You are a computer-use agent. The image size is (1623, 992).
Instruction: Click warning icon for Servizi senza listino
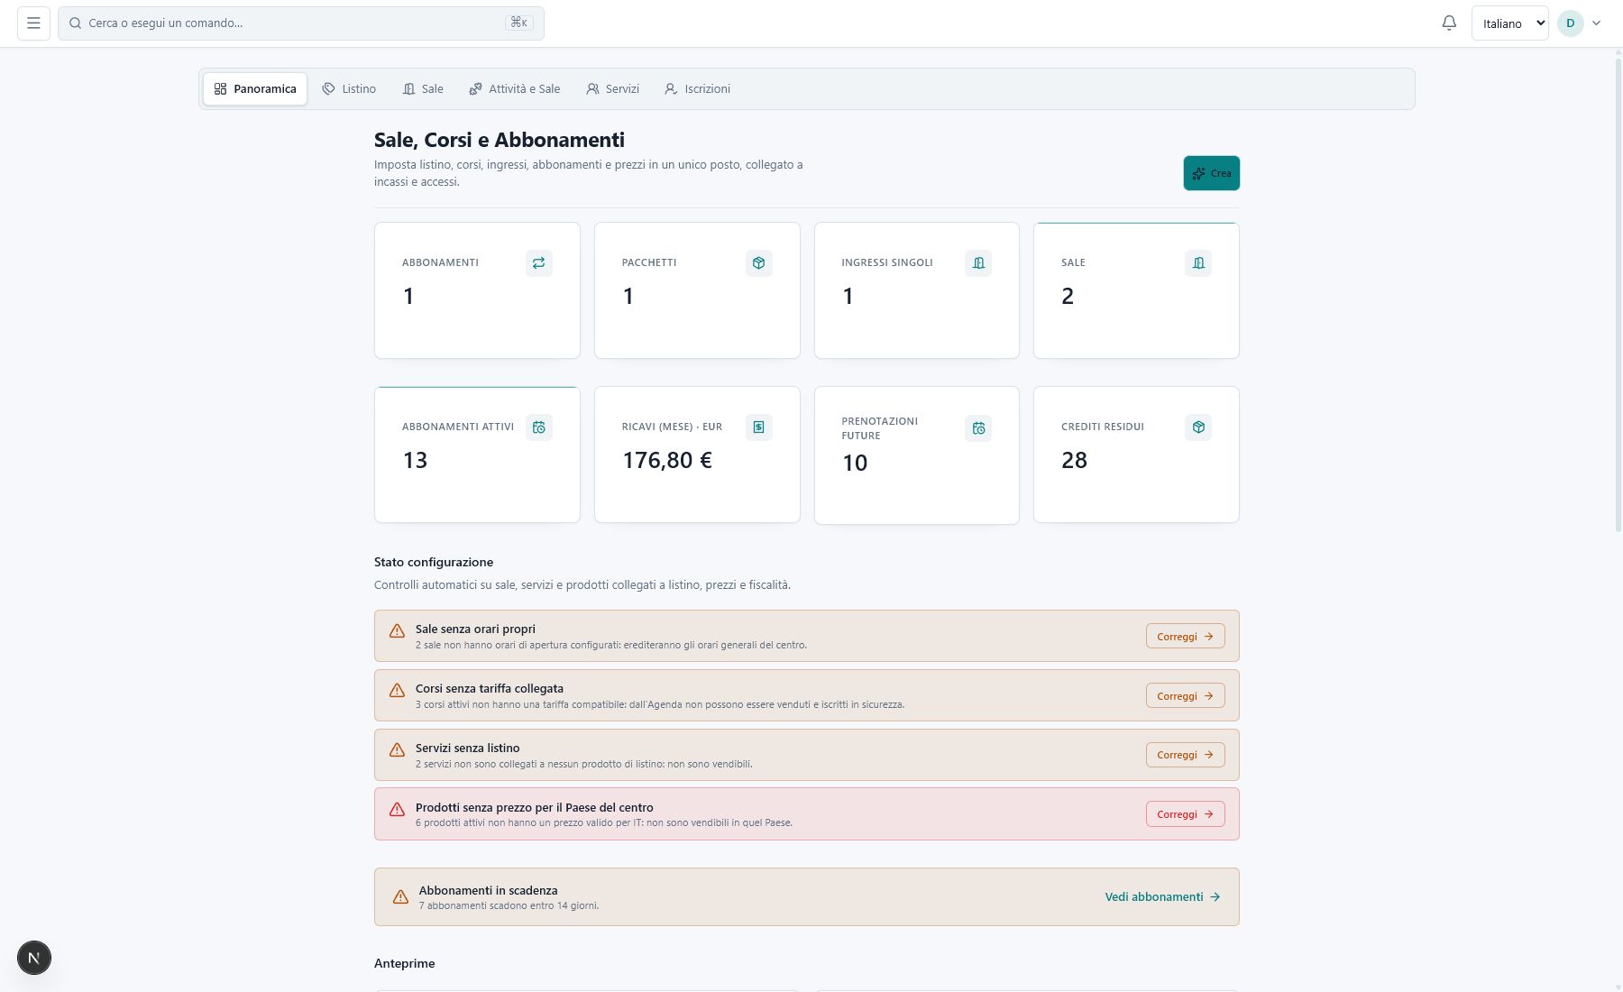click(x=397, y=750)
